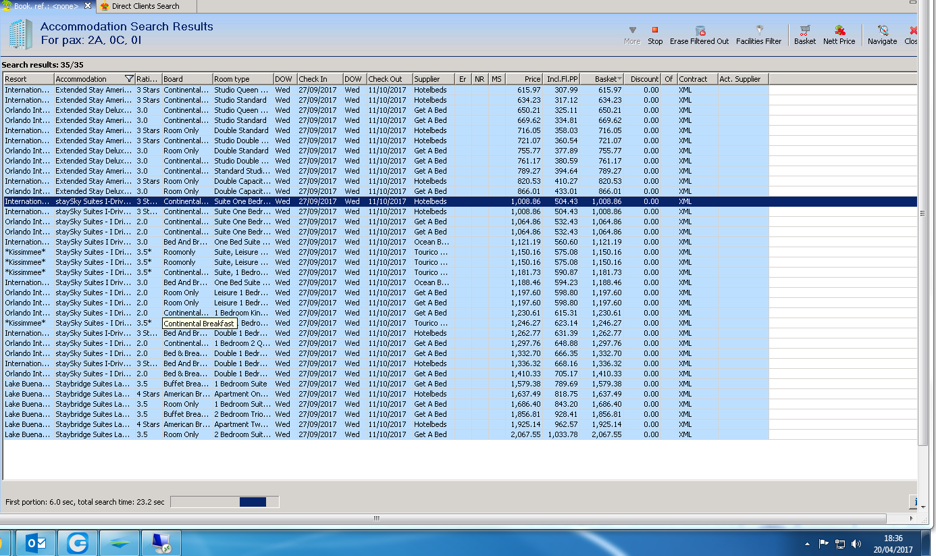The height and width of the screenshot is (556, 936).
Task: Click the volume speaker tray icon
Action: tap(856, 543)
